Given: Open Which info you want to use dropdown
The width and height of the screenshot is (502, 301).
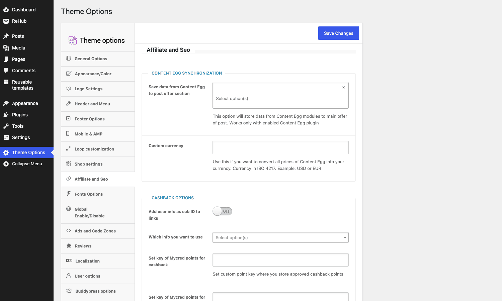Looking at the screenshot, I should (x=280, y=237).
